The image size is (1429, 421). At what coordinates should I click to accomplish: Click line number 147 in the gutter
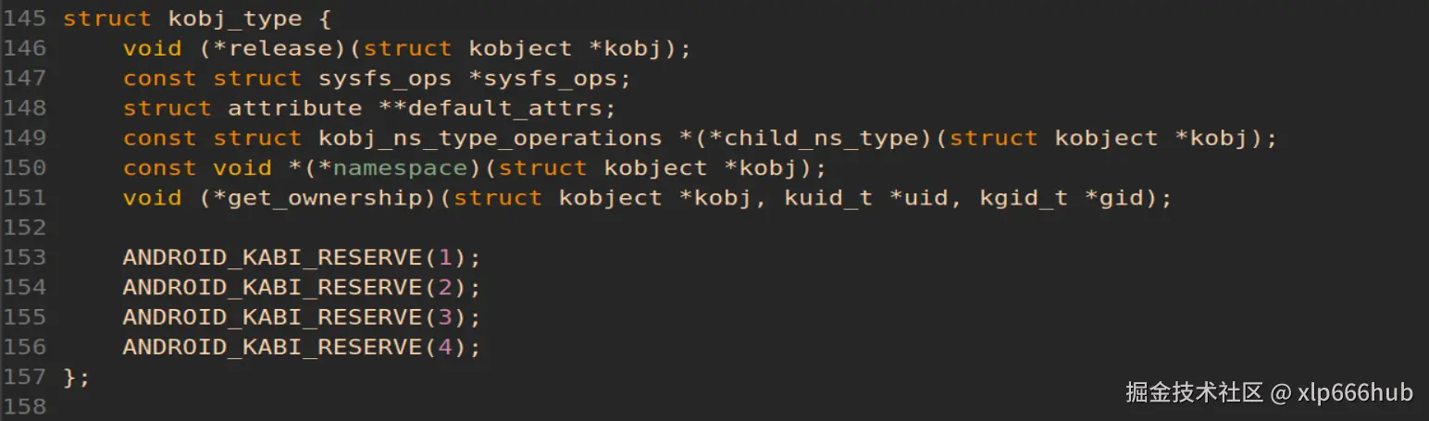[x=25, y=79]
